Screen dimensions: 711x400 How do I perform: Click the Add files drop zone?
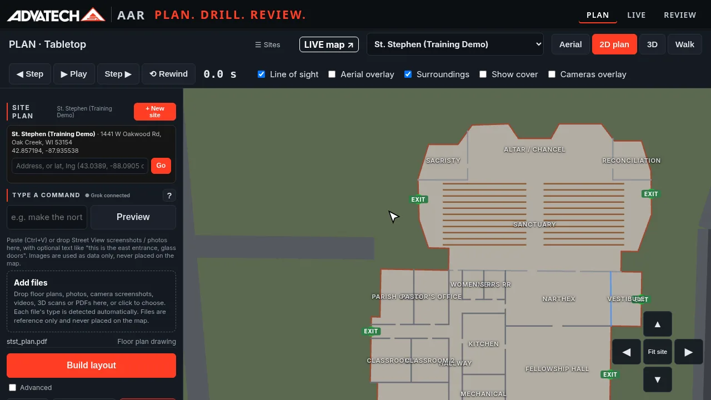[91, 301]
